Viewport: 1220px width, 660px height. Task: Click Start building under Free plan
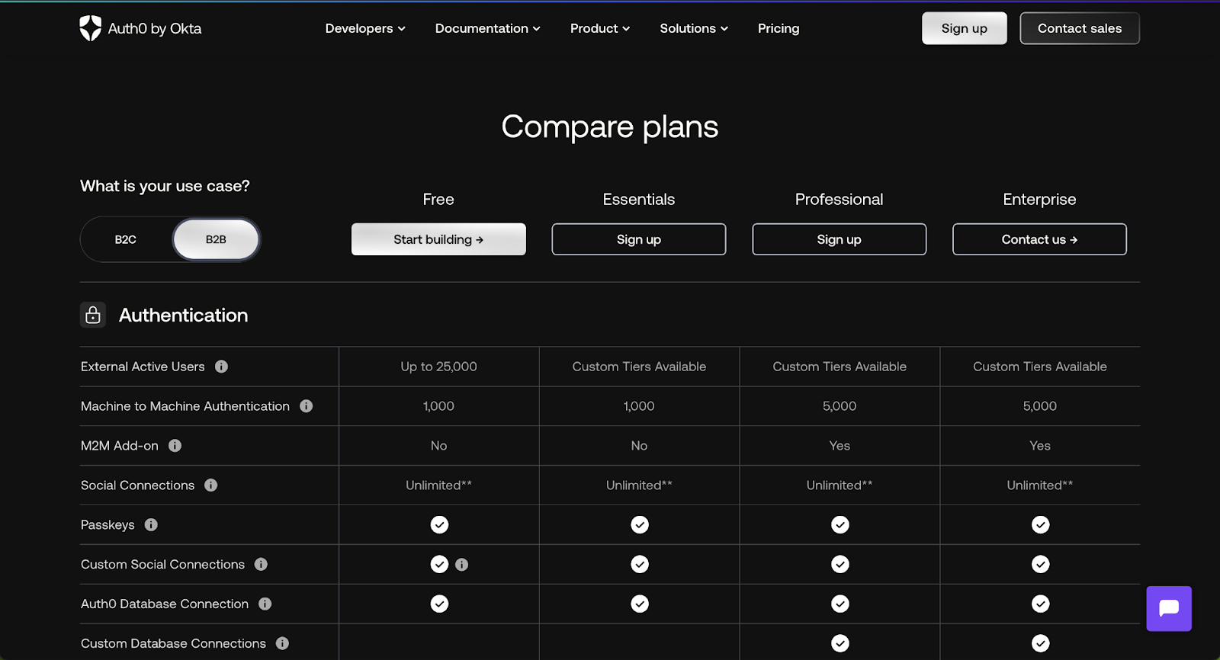coord(438,239)
